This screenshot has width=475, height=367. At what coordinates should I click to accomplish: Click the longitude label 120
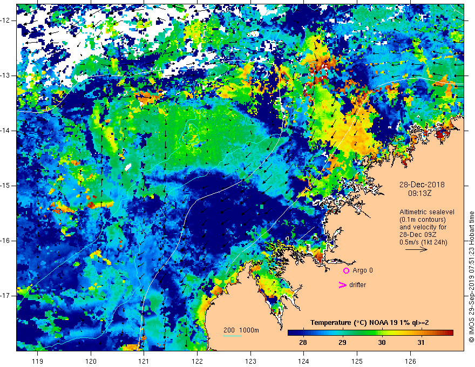tap(91, 361)
